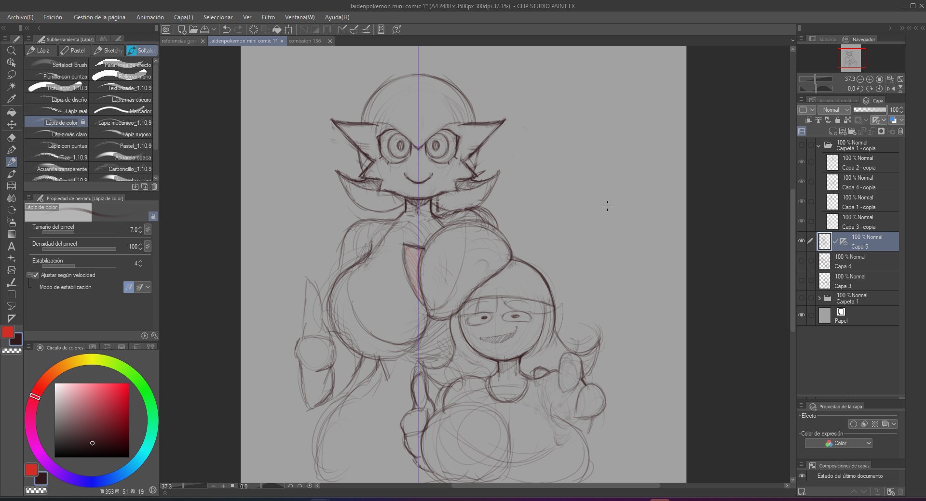Hide the Capa 1 - copia layer
Screen dimensions: 926x501
[x=802, y=201]
